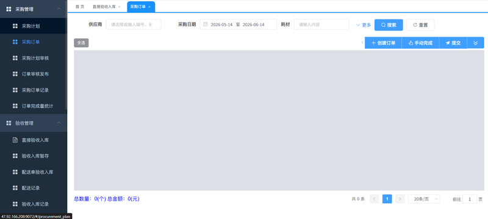Expand 更多 search filters
Image resolution: width=488 pixels, height=219 pixels.
pyautogui.click(x=364, y=25)
